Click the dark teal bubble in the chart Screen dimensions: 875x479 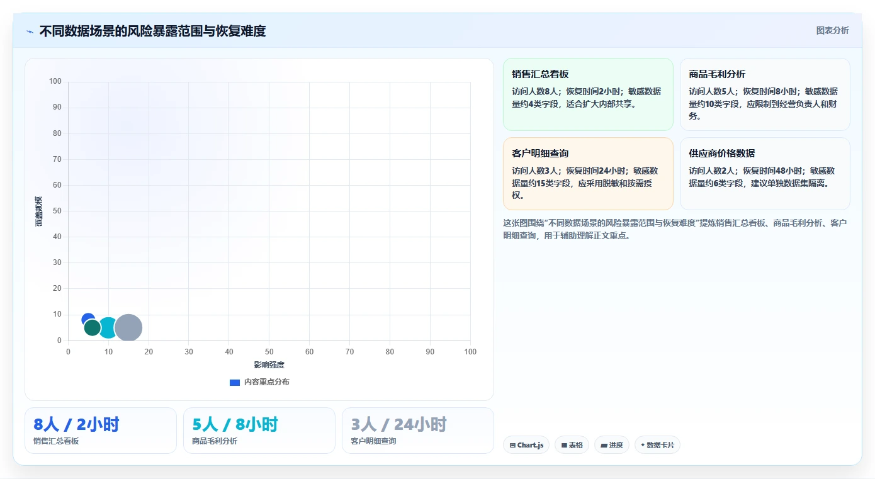click(93, 327)
